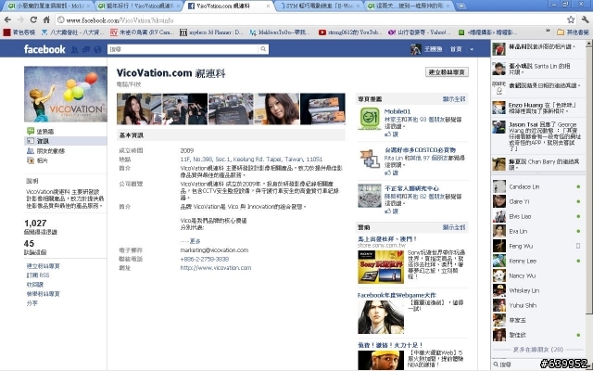Open chat with Candace Lin

click(537, 186)
